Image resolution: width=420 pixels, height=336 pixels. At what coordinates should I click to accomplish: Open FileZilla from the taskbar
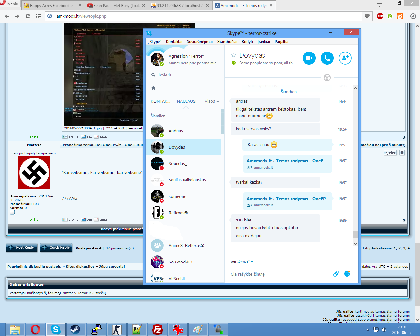click(x=157, y=329)
